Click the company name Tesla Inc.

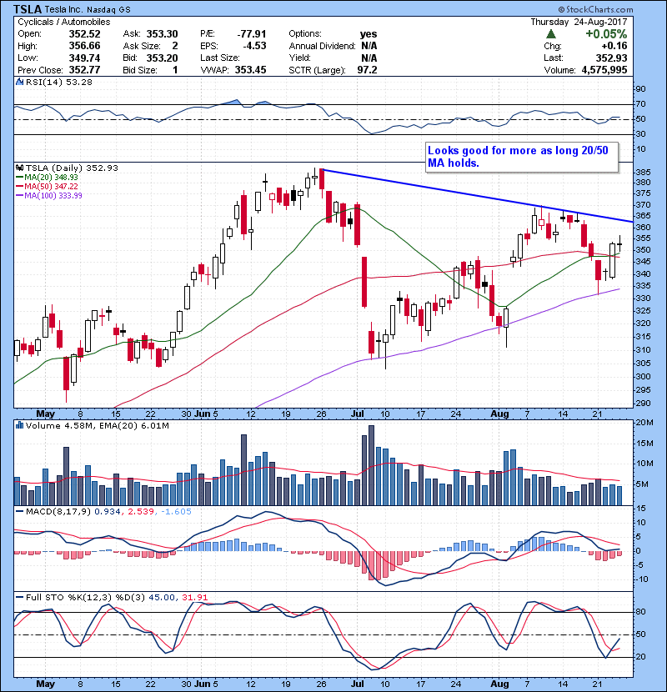coord(63,10)
